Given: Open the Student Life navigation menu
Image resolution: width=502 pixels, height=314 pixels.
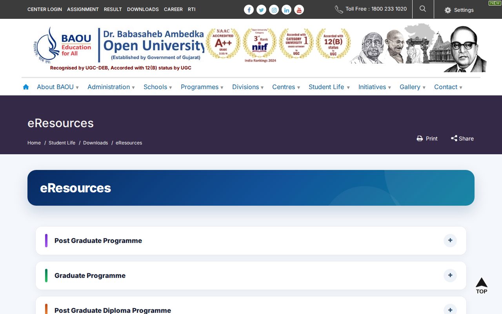Looking at the screenshot, I should point(329,87).
